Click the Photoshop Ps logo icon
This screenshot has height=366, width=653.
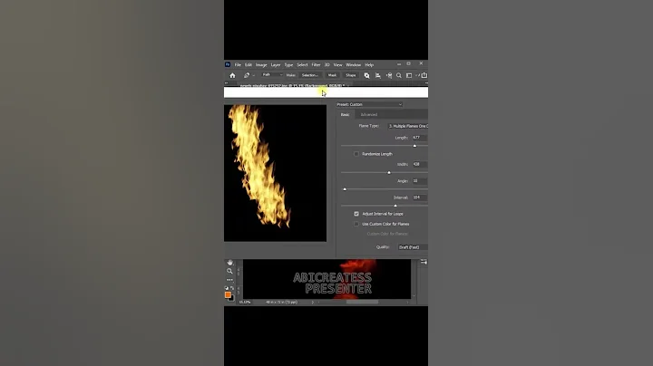click(228, 64)
